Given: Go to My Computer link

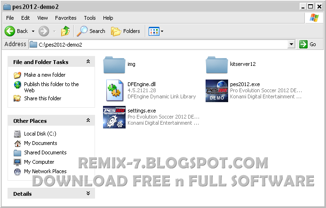Looking at the screenshot, I should 39,162.
